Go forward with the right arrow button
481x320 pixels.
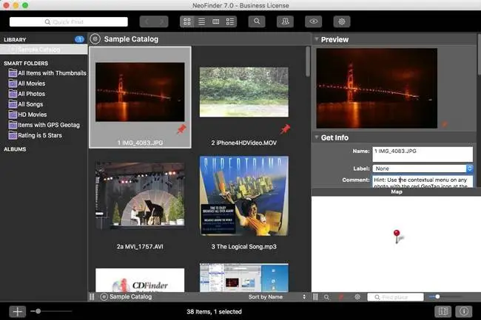161,21
